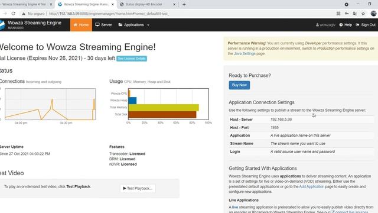Click the saved passwords key icon
Screen dimensions: 378x213
[347, 14]
